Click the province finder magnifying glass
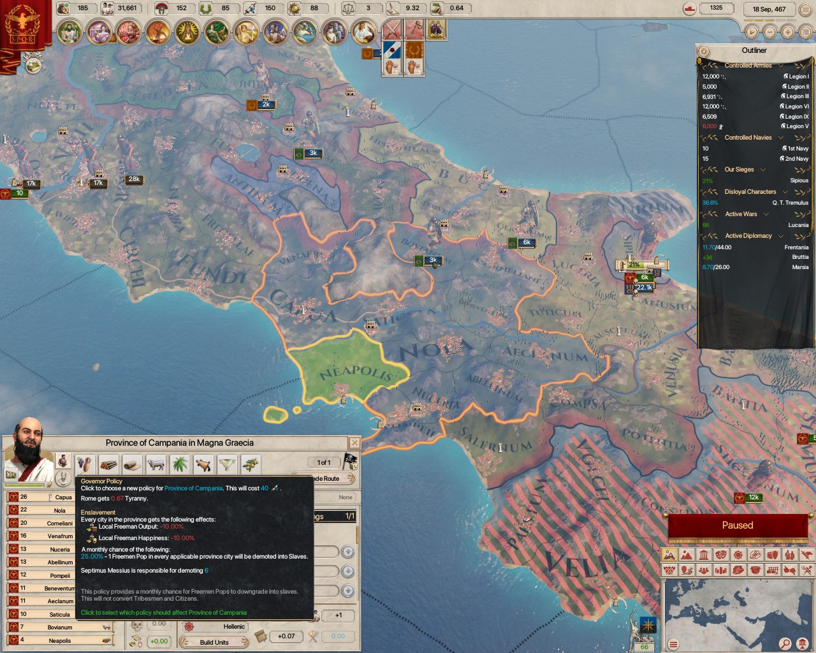 click(x=785, y=643)
